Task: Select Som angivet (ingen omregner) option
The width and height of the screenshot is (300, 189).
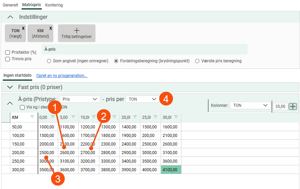Action: [49, 61]
